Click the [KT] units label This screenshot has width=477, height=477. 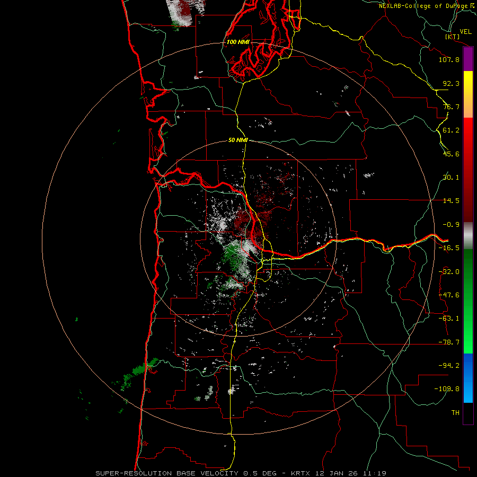point(453,37)
